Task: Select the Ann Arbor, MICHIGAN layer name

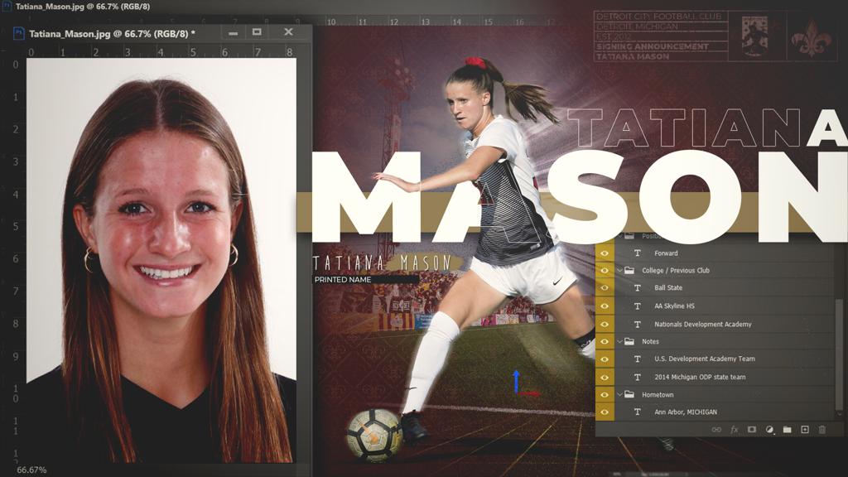Action: coord(686,412)
